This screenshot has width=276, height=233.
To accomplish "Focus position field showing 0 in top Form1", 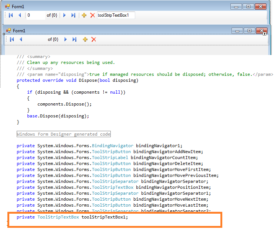I will 36,15.
